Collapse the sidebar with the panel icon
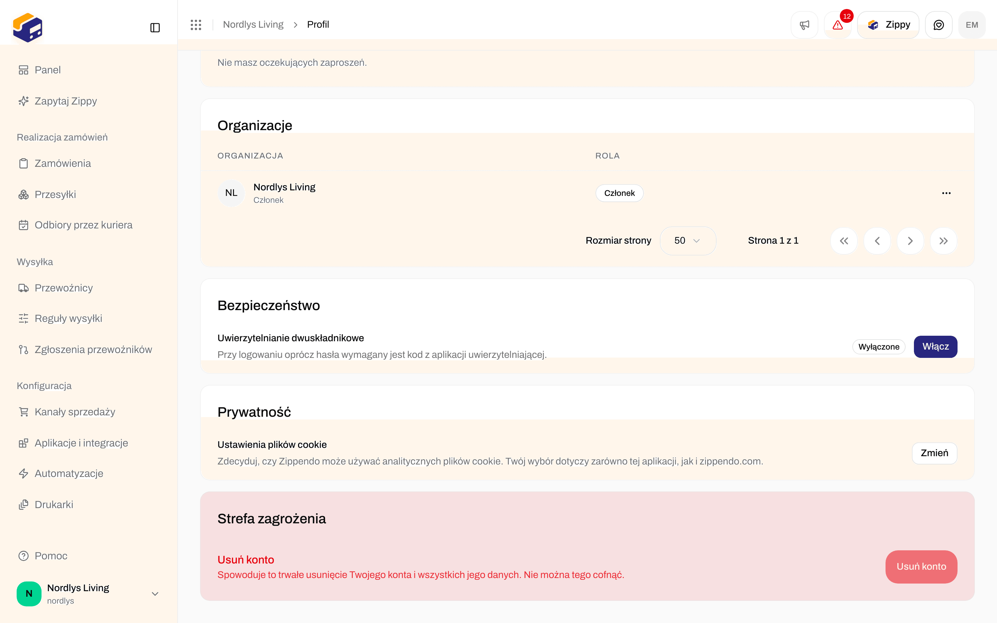The width and height of the screenshot is (997, 623). point(155,28)
